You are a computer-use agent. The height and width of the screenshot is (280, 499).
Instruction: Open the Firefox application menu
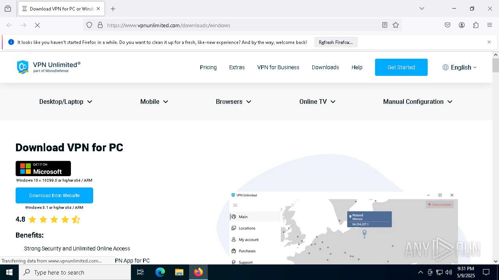point(490,25)
